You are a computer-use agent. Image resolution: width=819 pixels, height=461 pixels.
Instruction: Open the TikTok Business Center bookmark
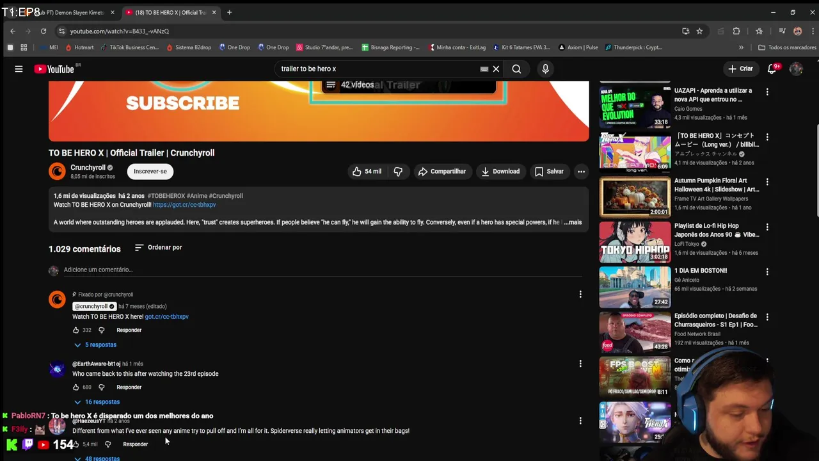tap(129, 47)
